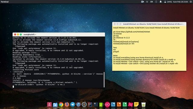Click terminal line 'ssh is already the newest'
The height and width of the screenshot is (109, 193).
click(43, 42)
